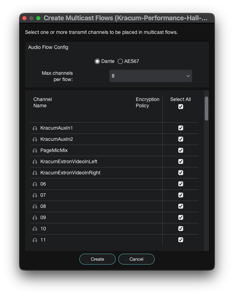234x296 pixels.
Task: Untick the Select All checkbox
Action: pos(181,107)
